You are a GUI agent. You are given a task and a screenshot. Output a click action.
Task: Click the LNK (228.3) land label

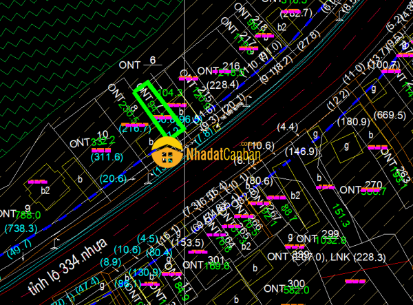[x=357, y=256]
